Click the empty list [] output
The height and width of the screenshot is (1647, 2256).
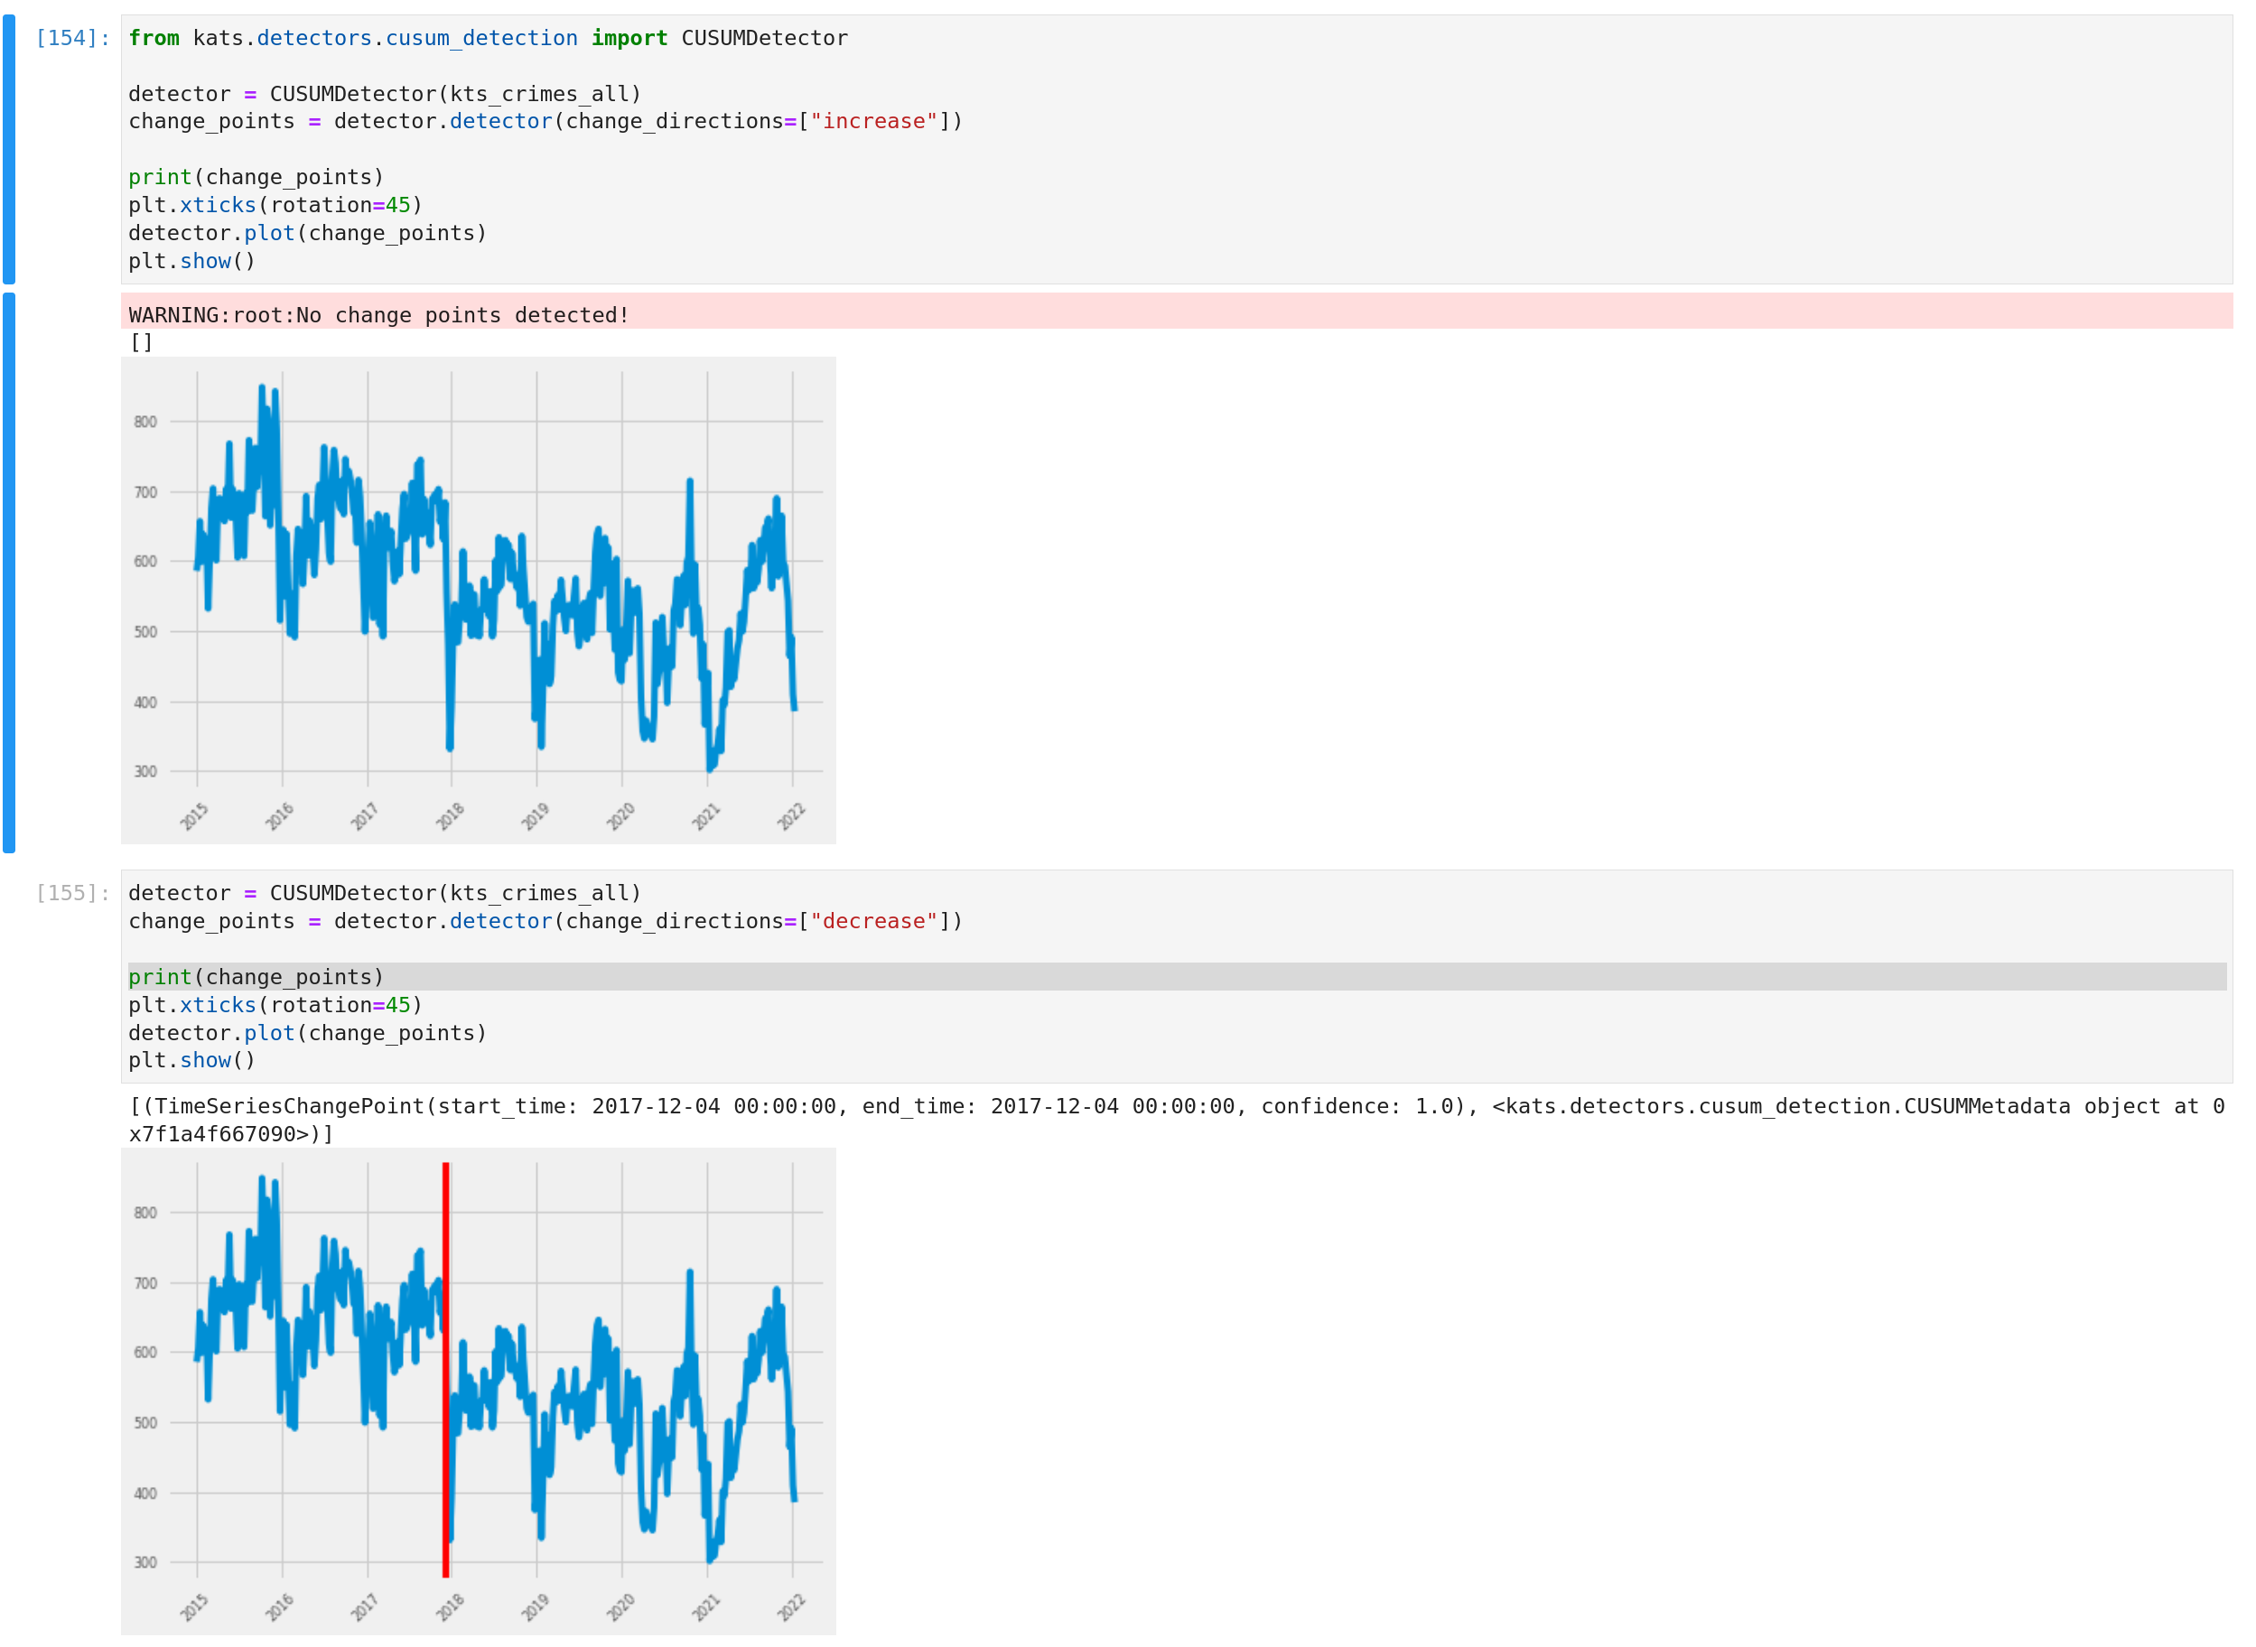click(x=141, y=343)
